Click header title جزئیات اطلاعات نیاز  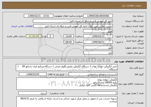tap(132, 6)
